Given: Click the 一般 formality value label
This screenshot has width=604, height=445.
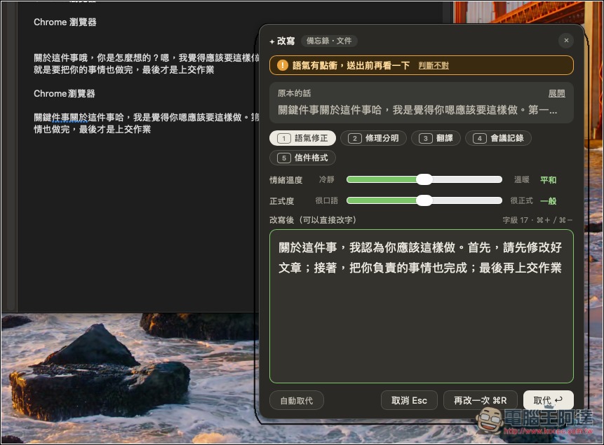Looking at the screenshot, I should point(548,200).
